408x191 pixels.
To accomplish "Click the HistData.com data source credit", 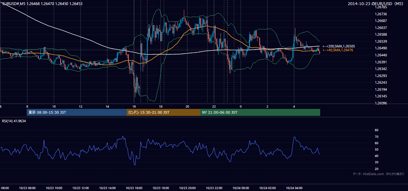I will point(378,174).
